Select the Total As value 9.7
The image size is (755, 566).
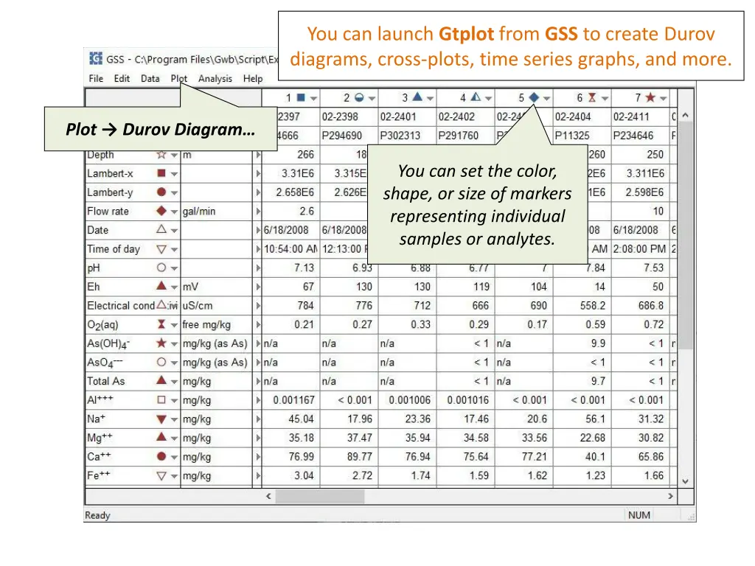(582, 381)
